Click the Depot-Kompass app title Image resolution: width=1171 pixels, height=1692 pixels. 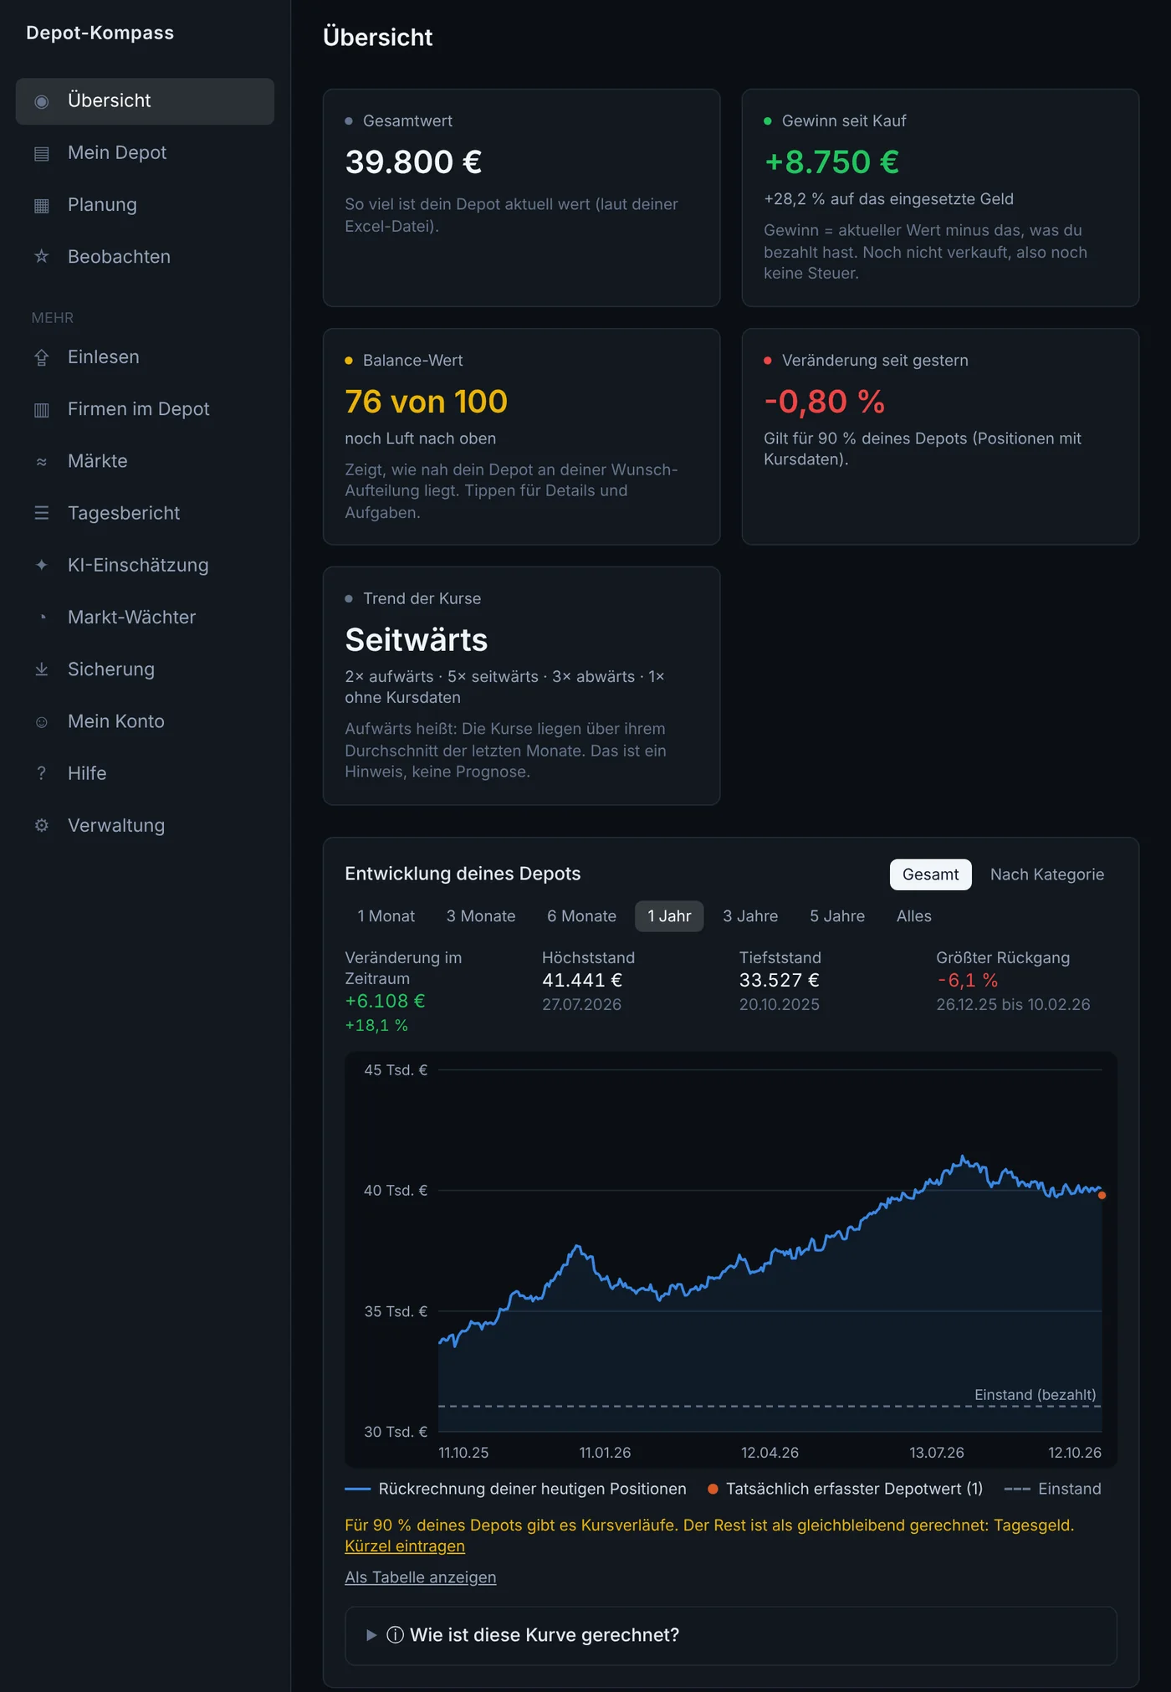[x=100, y=33]
